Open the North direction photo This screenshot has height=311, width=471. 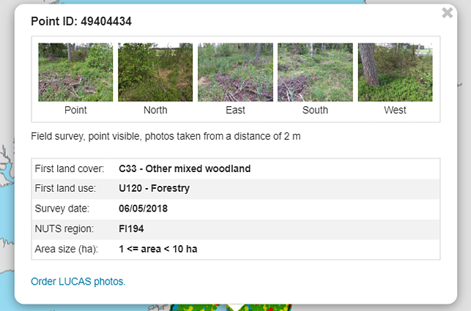pyautogui.click(x=155, y=72)
